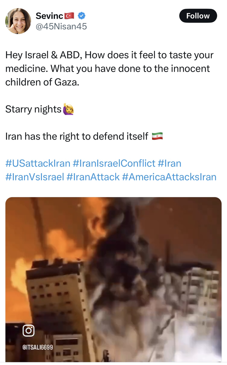Click the "Iran has the right" sentence
227x365 pixels.
click(x=77, y=136)
